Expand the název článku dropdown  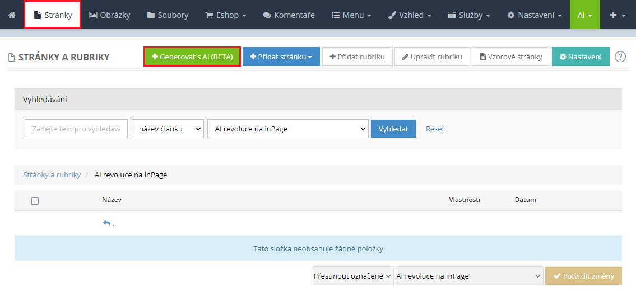click(168, 129)
